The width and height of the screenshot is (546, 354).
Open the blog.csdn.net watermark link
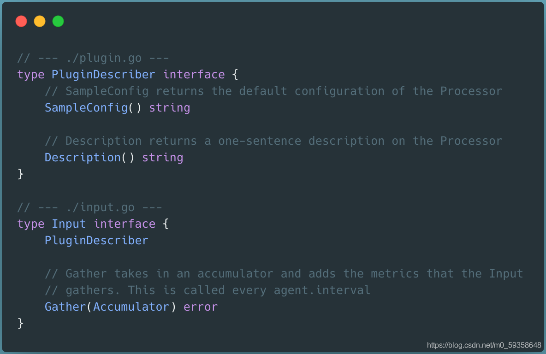[484, 345]
